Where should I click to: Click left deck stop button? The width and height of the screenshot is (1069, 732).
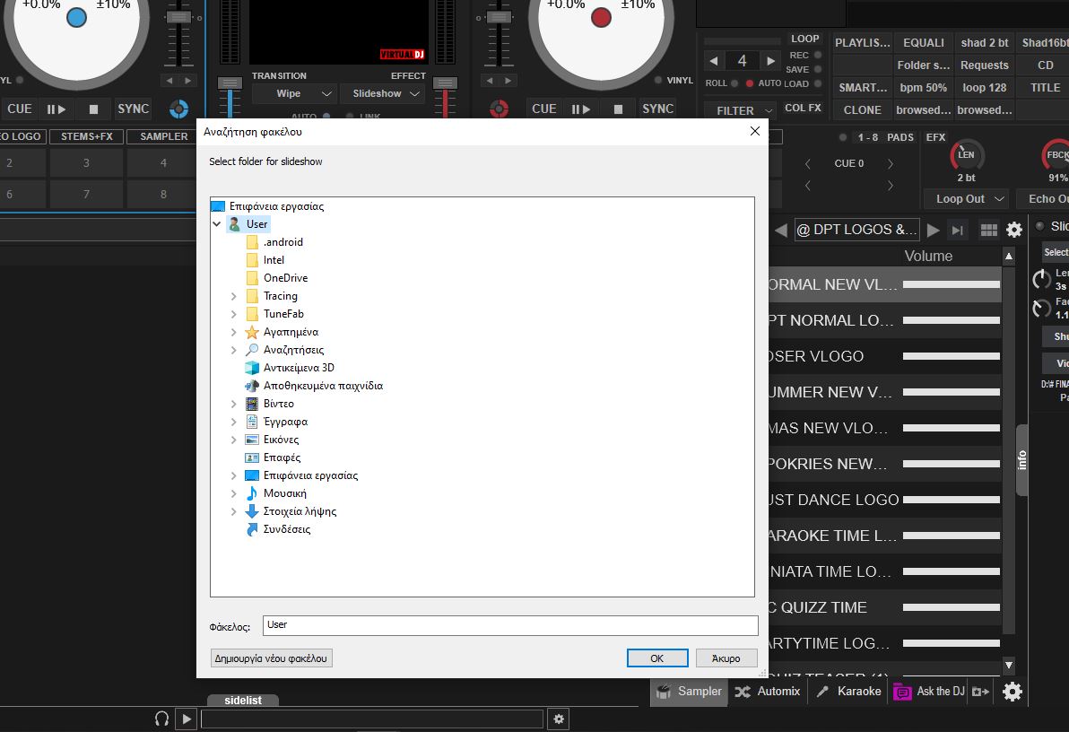coord(94,109)
